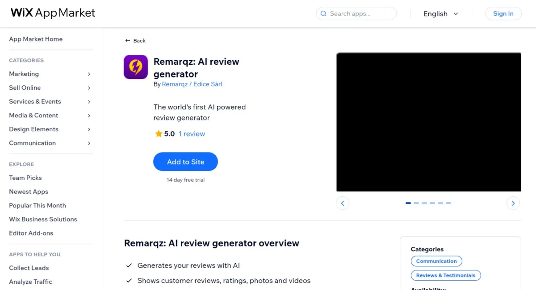The height and width of the screenshot is (290, 536).
Task: Click the 'Remarqz: AI review generator overview' heading
Action: [x=212, y=243]
